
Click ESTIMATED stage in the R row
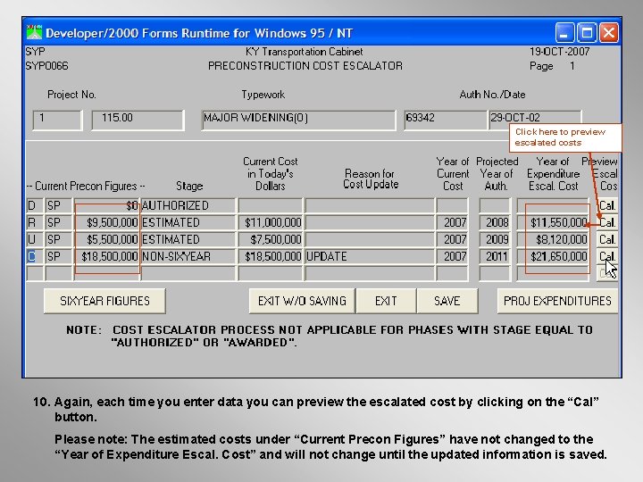(x=188, y=222)
